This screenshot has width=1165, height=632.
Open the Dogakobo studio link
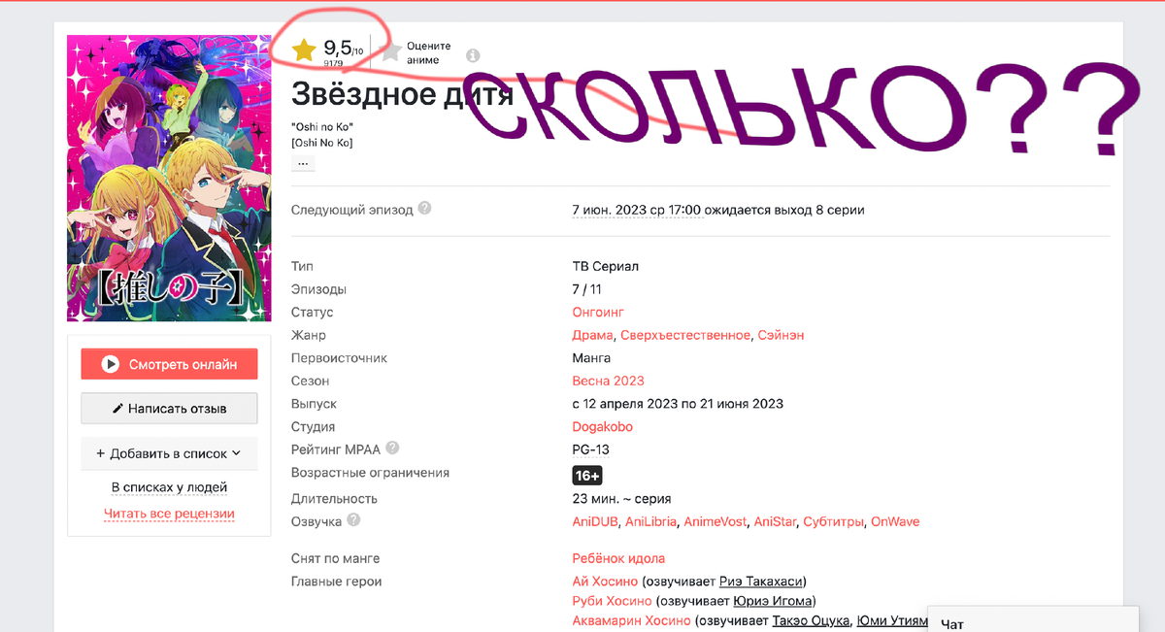(x=603, y=426)
